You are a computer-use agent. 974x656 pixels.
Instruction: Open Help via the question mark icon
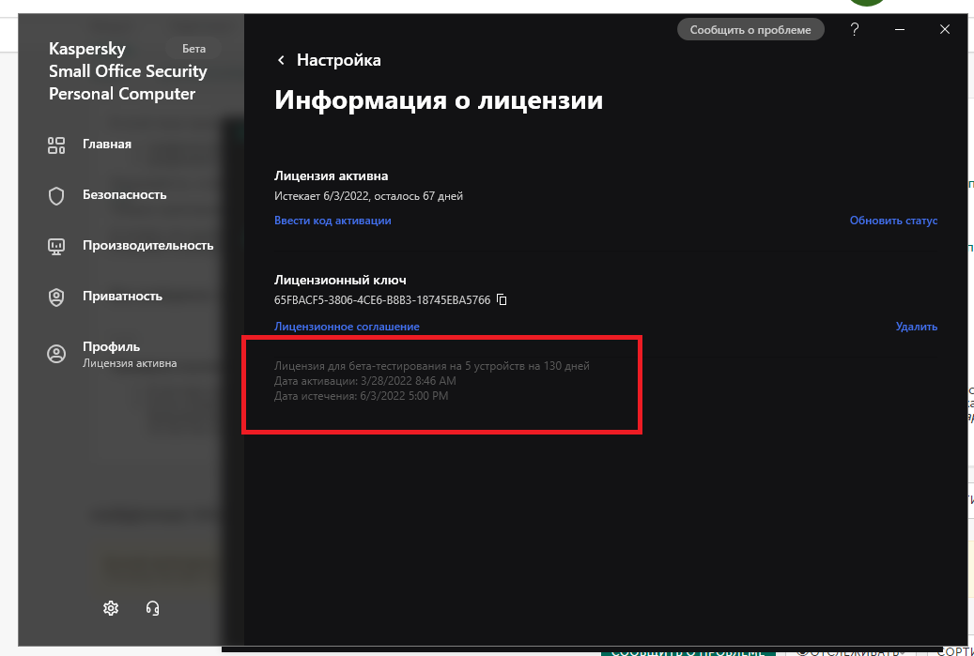[x=855, y=29]
